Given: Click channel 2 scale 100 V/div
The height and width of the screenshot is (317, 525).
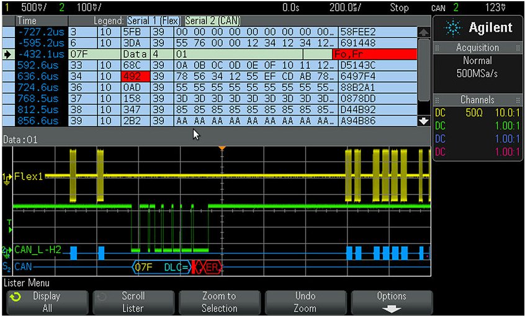Looking at the screenshot, I should (x=89, y=7).
